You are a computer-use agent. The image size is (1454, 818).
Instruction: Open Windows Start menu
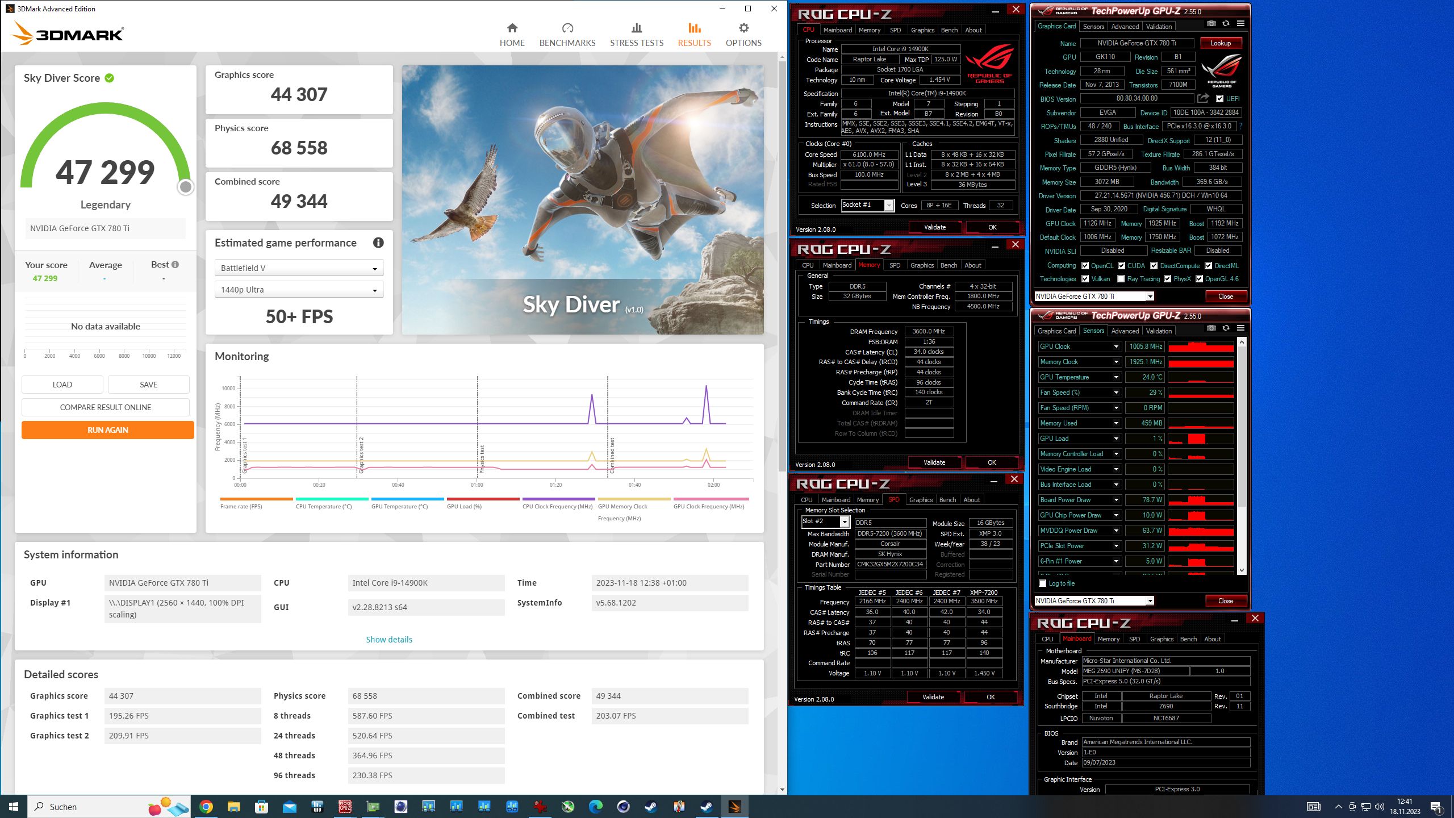(14, 807)
